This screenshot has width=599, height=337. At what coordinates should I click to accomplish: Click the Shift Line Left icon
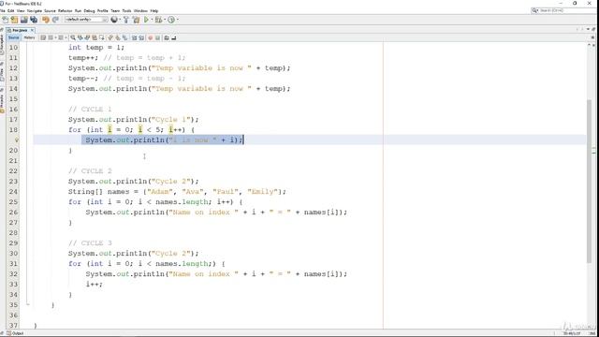click(134, 37)
